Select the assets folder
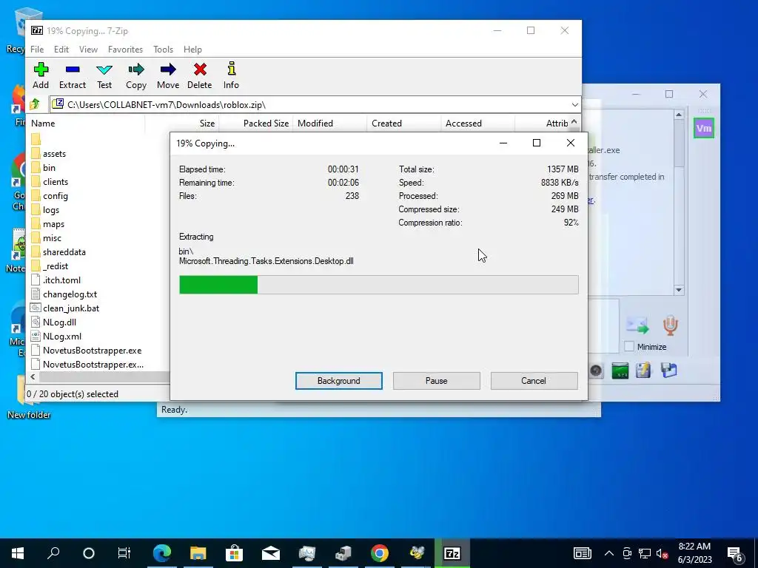Screen dimensions: 758x568 coord(54,154)
